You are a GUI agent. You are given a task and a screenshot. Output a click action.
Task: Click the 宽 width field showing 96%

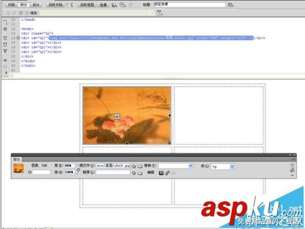tap(70, 165)
